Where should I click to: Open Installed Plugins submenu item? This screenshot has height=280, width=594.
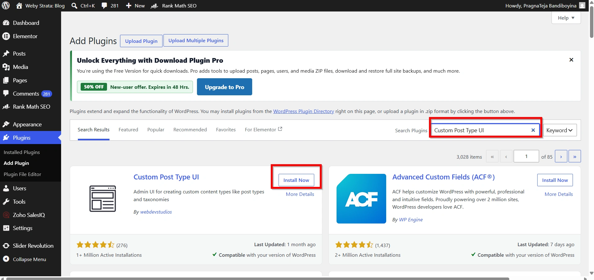click(x=22, y=152)
